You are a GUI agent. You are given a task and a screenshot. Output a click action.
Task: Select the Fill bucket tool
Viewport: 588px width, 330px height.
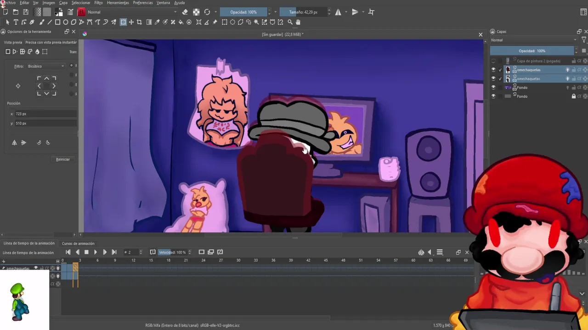coord(181,22)
